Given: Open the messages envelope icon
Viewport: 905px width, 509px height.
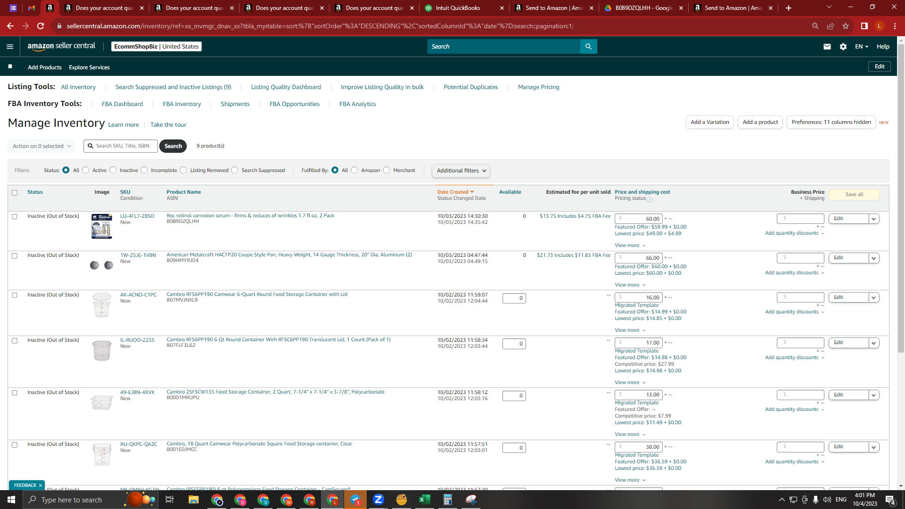Looking at the screenshot, I should pos(827,46).
